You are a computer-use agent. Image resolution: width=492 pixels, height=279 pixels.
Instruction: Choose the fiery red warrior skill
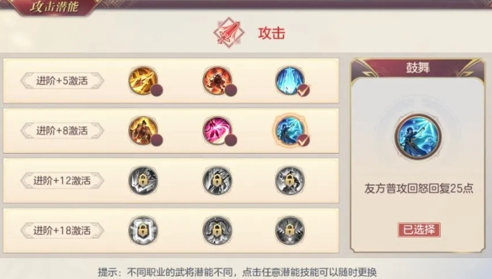point(217,80)
